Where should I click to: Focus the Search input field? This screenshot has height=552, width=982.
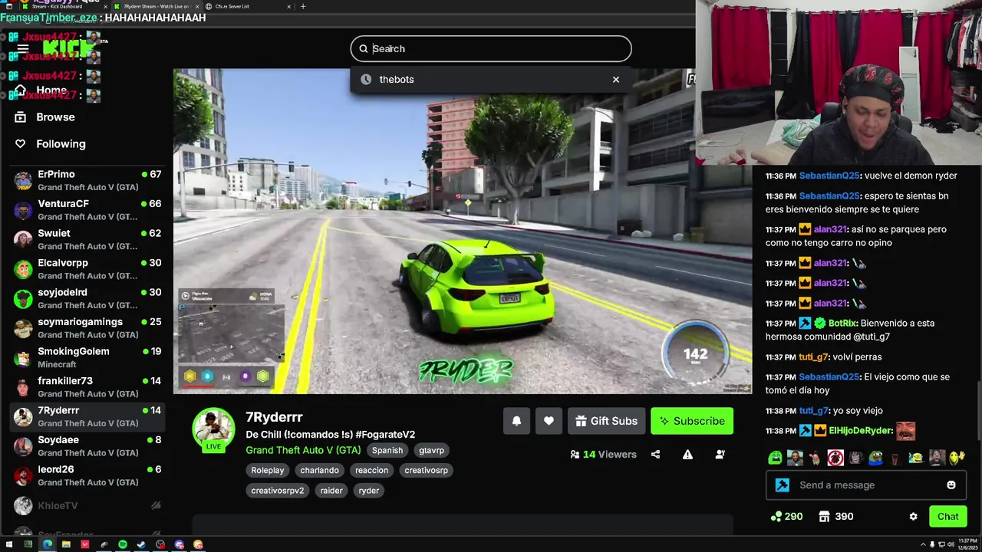pos(491,48)
